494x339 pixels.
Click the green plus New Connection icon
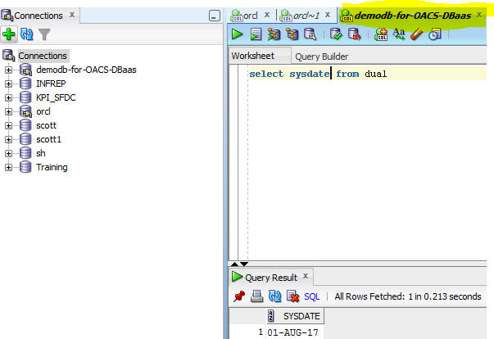[x=10, y=34]
